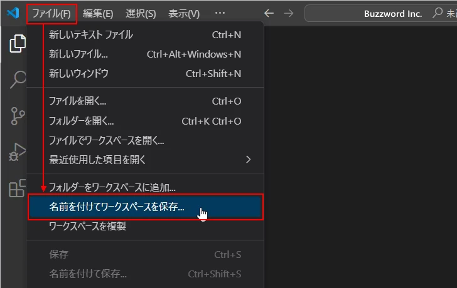Open the Source Control branch icon
The height and width of the screenshot is (288, 457).
point(18,116)
